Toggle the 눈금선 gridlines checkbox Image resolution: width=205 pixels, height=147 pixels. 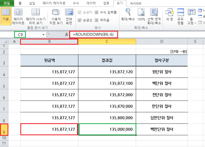pyautogui.click(x=79, y=20)
